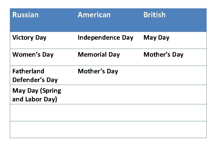
Task: Select American cell in the second-to-last table row
Action: (x=107, y=113)
